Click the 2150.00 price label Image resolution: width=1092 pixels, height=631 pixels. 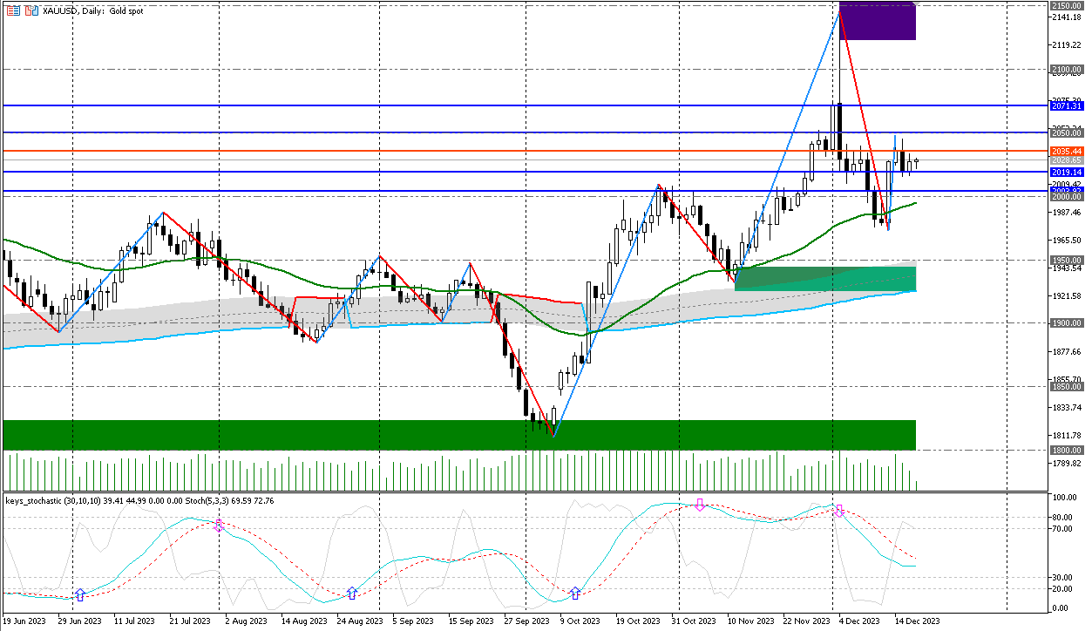pyautogui.click(x=1067, y=5)
